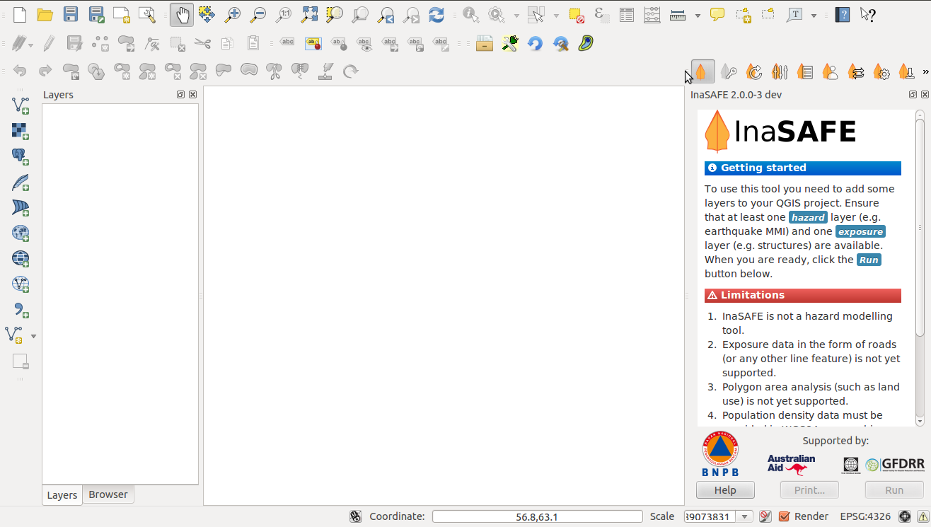Open the feature action dropdown arrow
This screenshot has width=931, height=527.
[516, 15]
